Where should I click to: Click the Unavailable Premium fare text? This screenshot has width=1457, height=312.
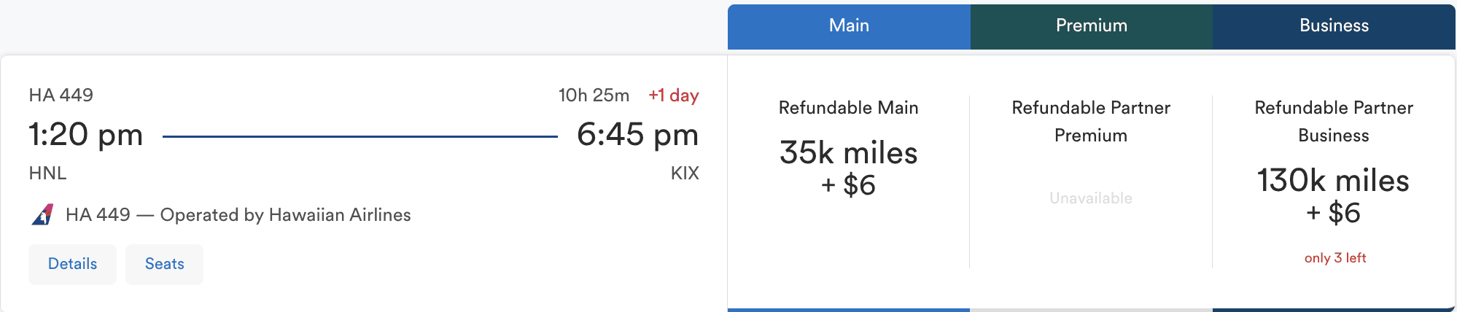point(1091,198)
